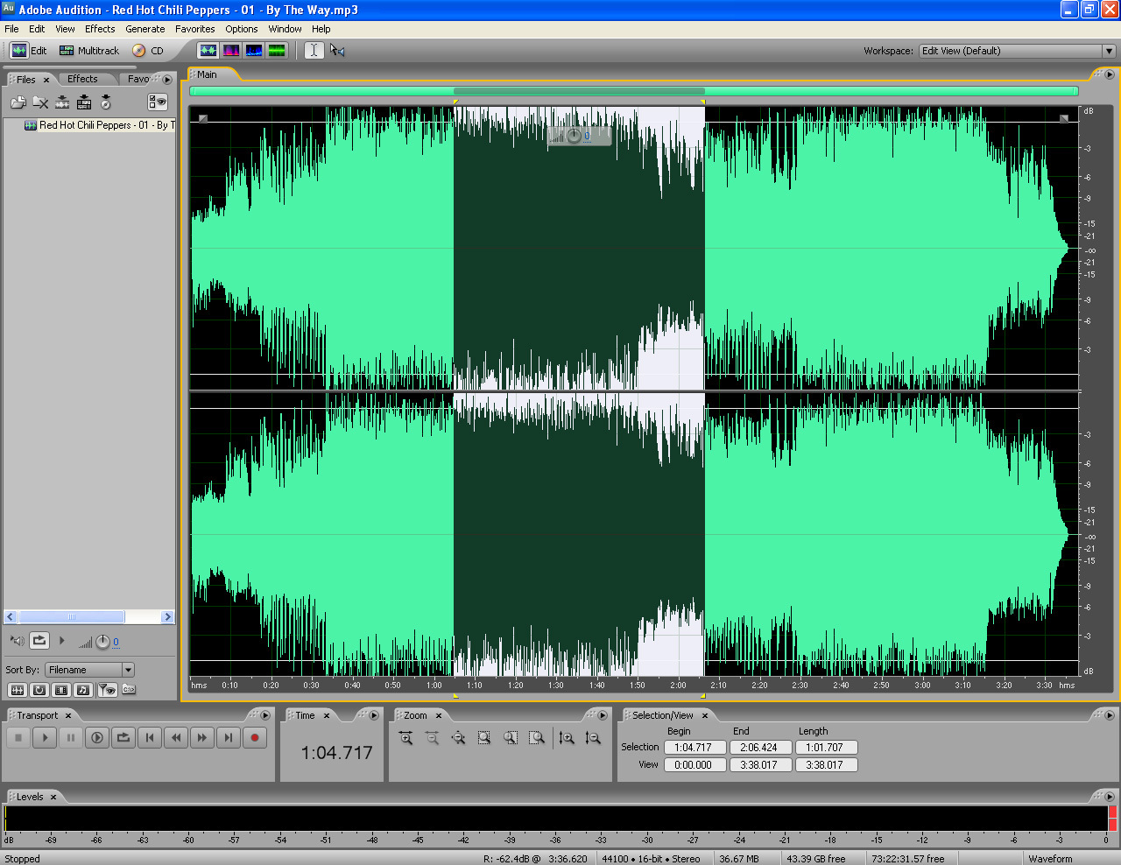
Task: Open Transport panel options flyout menu
Action: click(265, 715)
